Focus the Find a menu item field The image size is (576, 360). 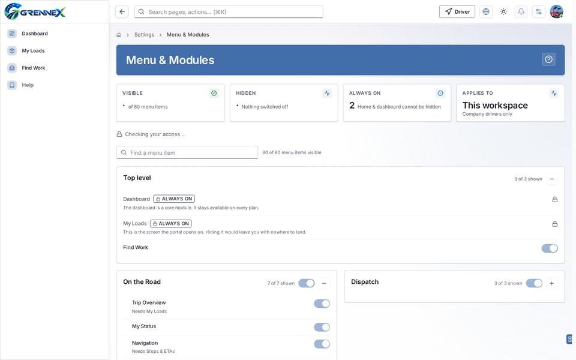coord(187,153)
